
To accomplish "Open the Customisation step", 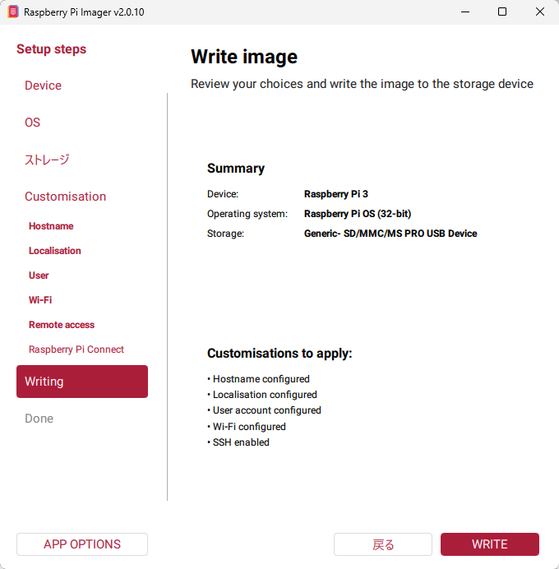I will [x=65, y=197].
